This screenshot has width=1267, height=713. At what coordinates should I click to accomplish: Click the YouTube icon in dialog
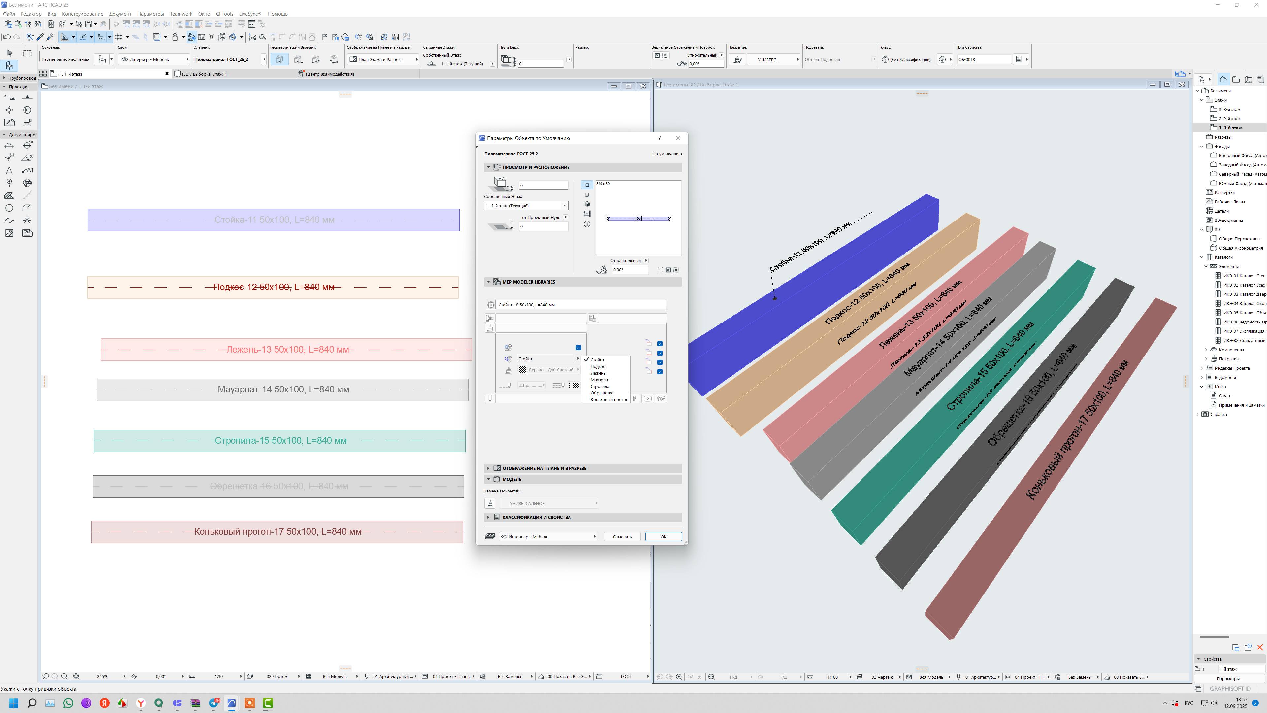[x=647, y=398]
